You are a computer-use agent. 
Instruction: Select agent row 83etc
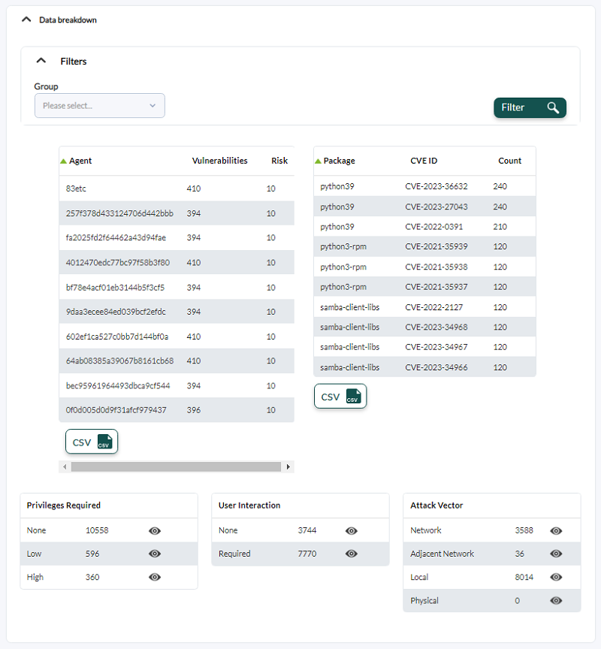point(177,189)
